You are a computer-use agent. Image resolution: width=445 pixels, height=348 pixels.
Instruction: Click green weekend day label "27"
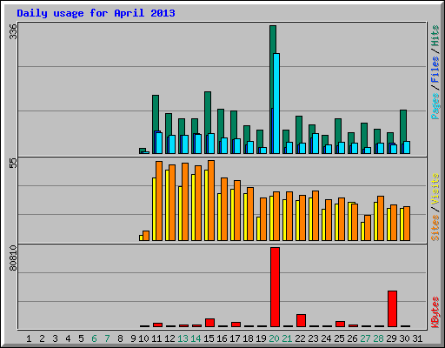click(x=365, y=338)
